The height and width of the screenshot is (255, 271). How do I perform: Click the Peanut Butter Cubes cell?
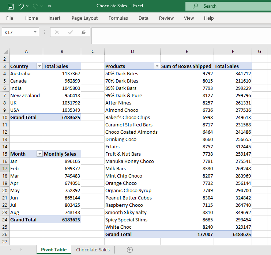pyautogui.click(x=132, y=198)
